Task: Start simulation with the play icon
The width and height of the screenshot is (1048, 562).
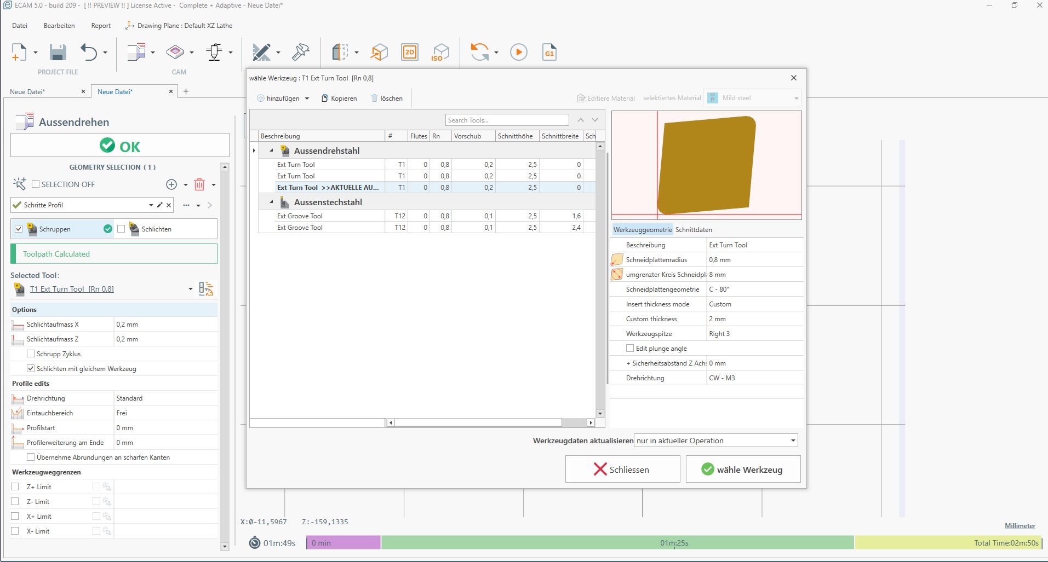Action: [518, 53]
